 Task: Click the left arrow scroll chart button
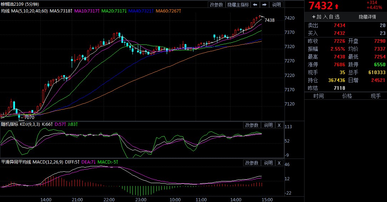[255, 5]
